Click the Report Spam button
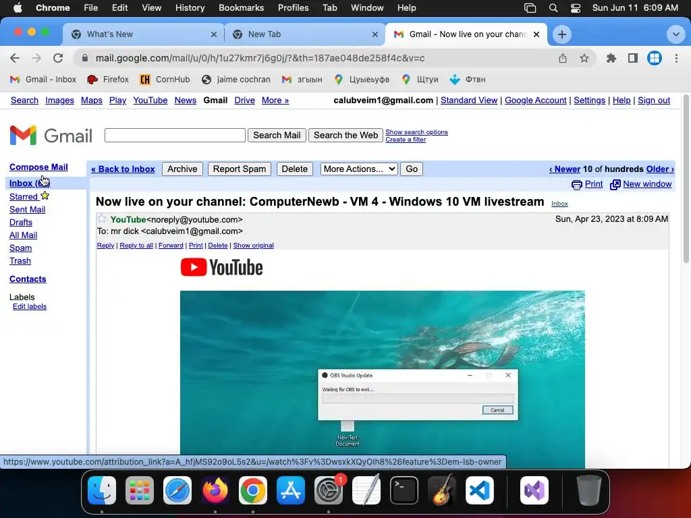The height and width of the screenshot is (518, 691). pos(240,169)
